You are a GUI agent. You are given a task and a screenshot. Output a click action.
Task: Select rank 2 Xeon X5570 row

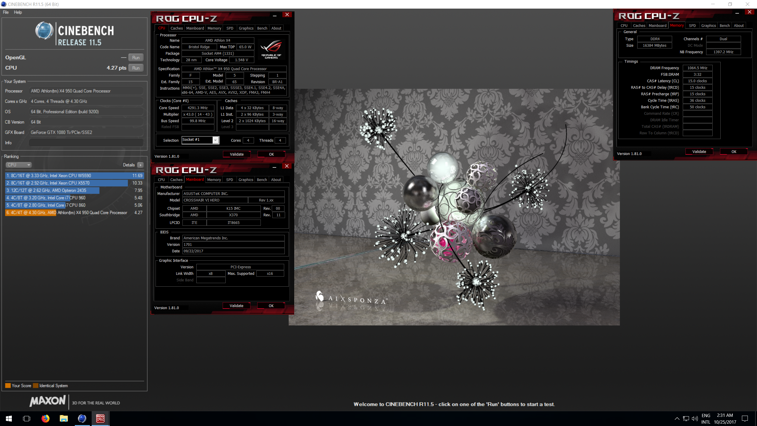pyautogui.click(x=75, y=183)
